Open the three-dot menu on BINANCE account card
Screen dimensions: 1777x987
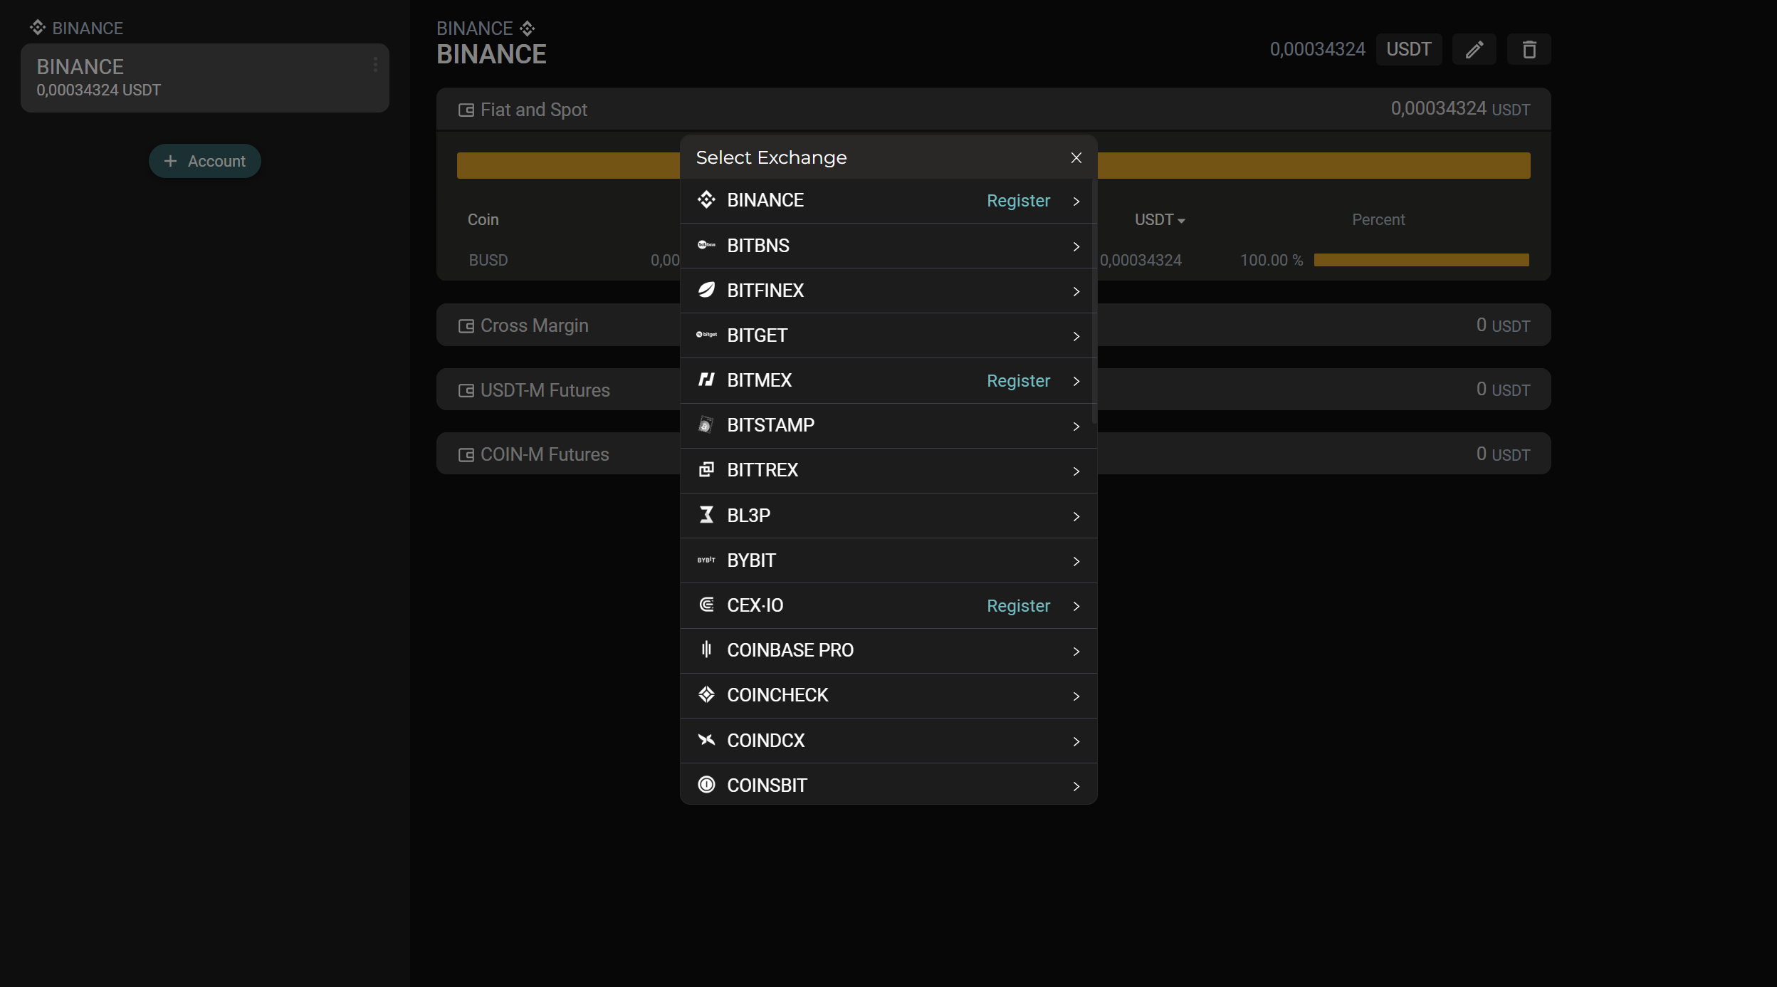375,65
